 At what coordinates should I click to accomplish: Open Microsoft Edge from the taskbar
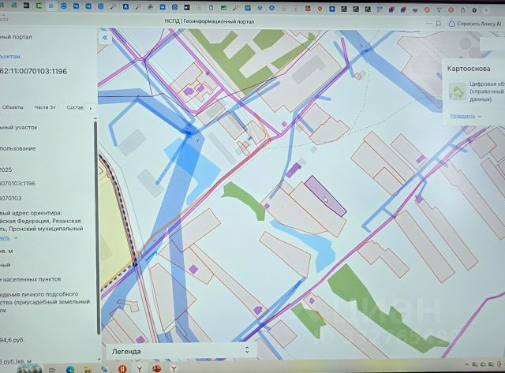(70, 369)
